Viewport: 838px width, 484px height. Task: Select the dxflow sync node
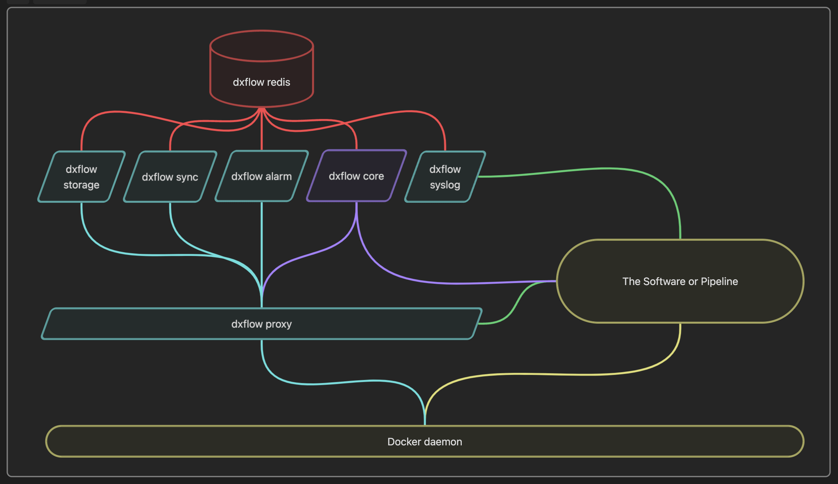[170, 177]
